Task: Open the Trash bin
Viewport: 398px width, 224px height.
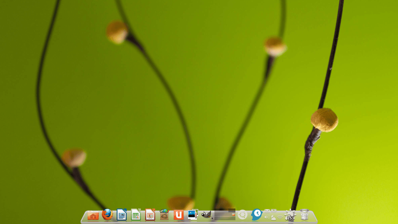Action: coord(304,215)
